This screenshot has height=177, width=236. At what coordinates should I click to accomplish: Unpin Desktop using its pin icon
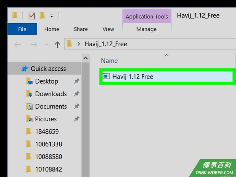[77, 81]
